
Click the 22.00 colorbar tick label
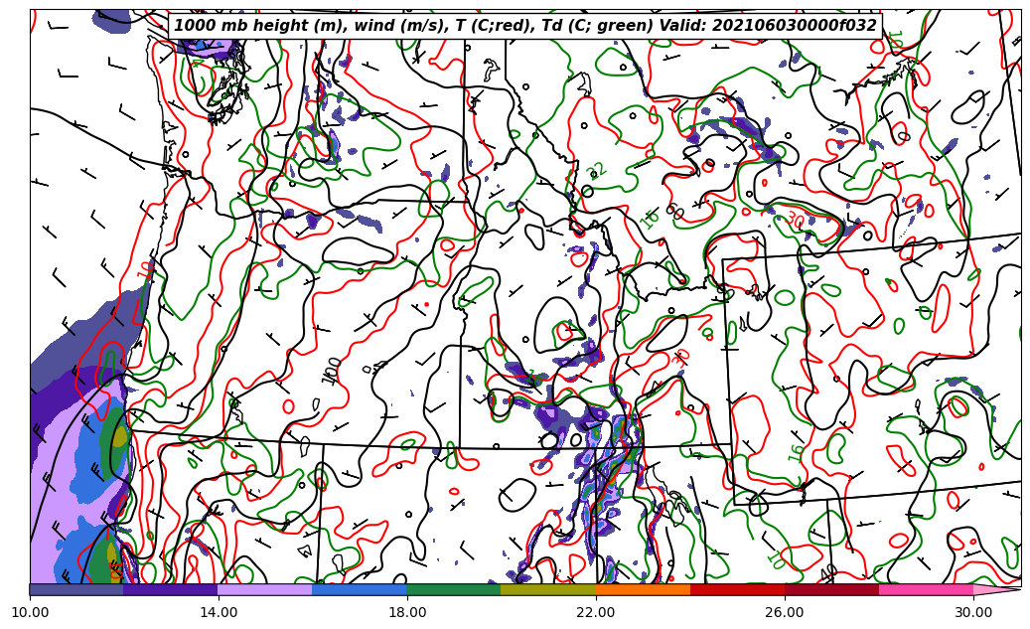coord(596,612)
